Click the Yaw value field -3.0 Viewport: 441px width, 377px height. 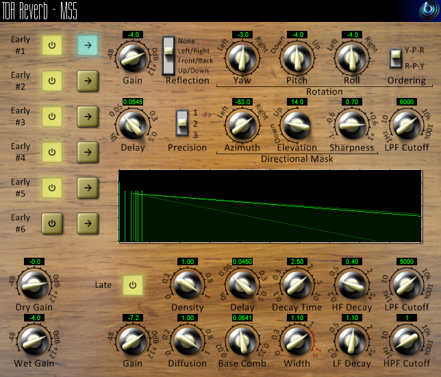tap(242, 35)
